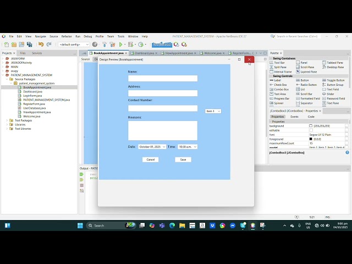This screenshot has height=264, width=352.
Task: Select the Password Field palette component
Action: tap(334, 98)
